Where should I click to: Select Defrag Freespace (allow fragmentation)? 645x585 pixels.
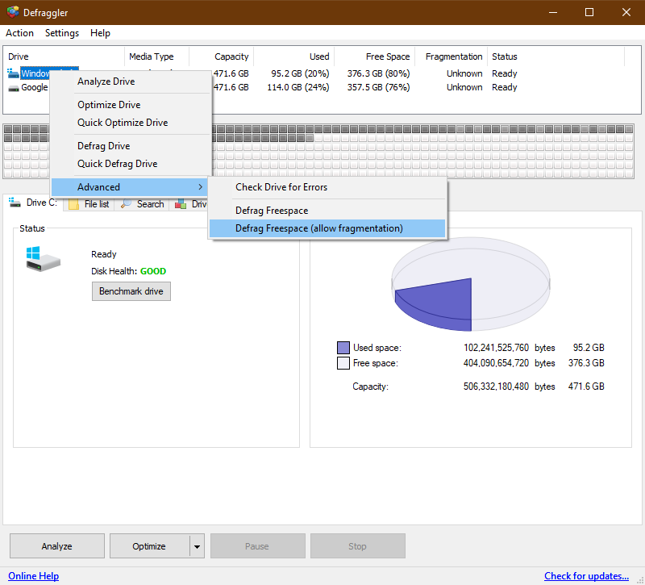[x=318, y=228]
